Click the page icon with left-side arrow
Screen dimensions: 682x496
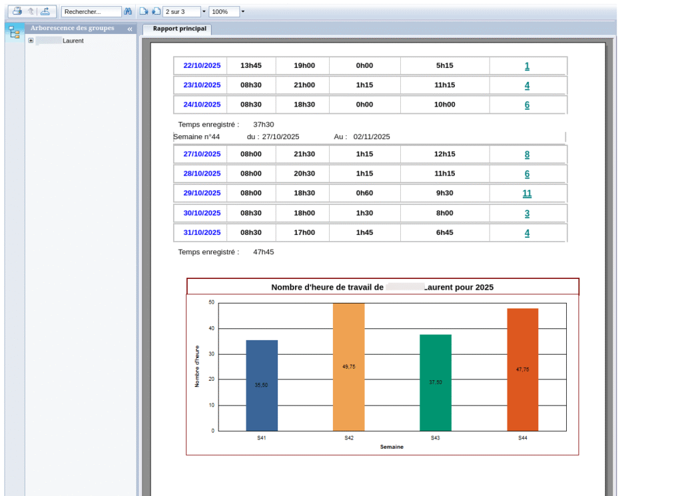coord(156,11)
